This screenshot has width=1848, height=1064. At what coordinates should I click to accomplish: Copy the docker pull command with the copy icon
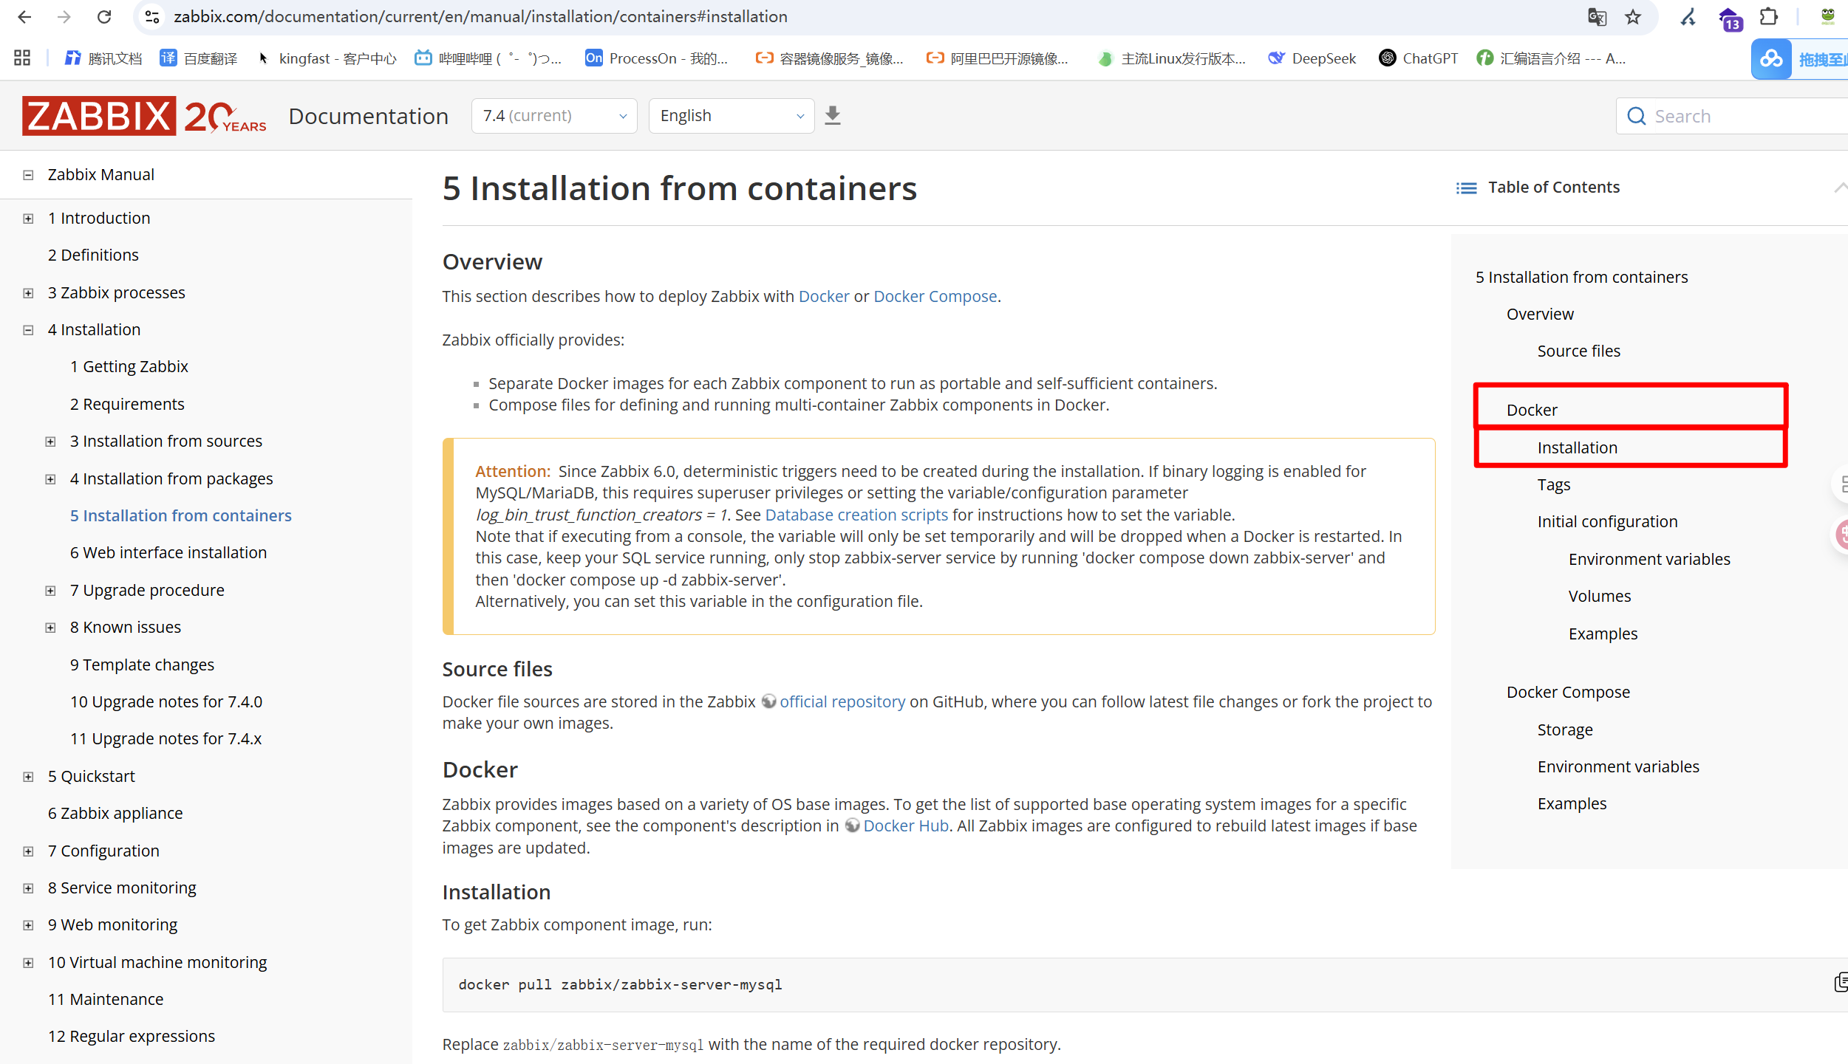click(x=1840, y=982)
